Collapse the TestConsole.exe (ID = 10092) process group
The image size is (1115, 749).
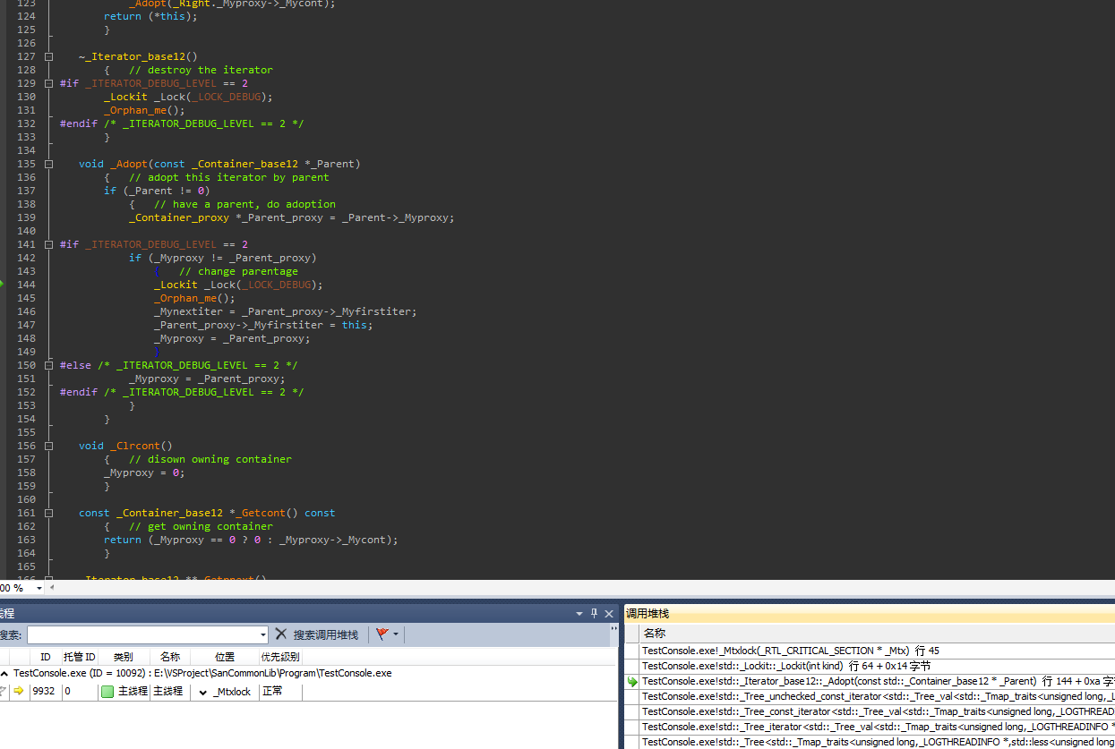click(4, 673)
